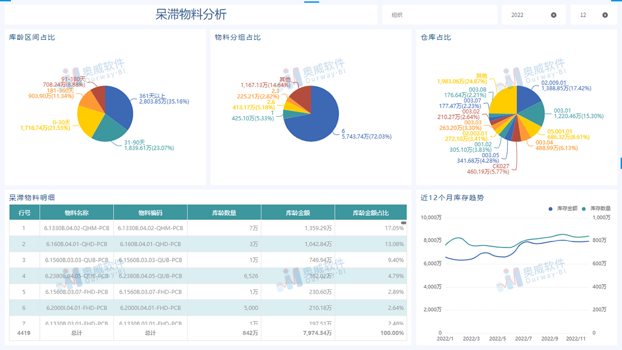Open the 组织 organization filter selector
Viewport: 622px width, 350px height.
pos(439,14)
